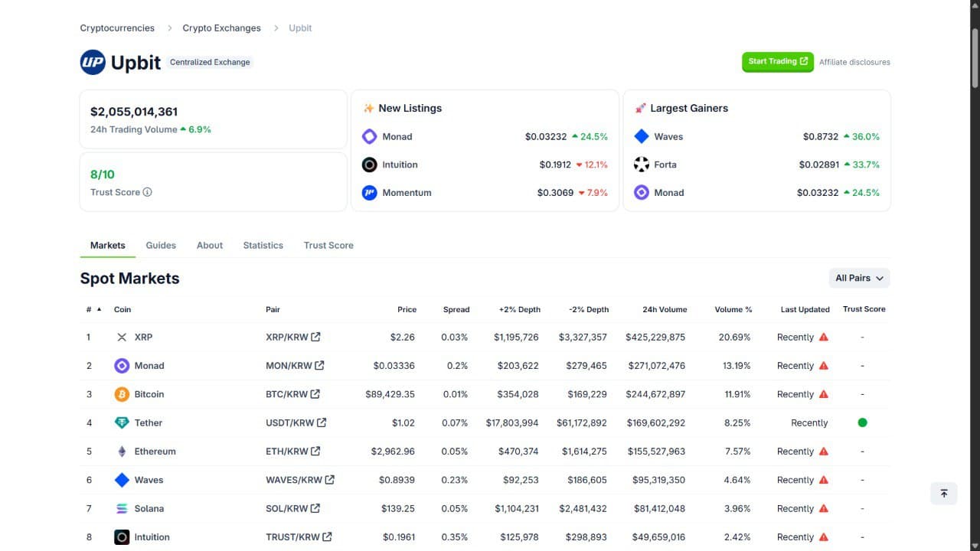
Task: Open the TRUST/KRW pair link
Action: pyautogui.click(x=299, y=537)
